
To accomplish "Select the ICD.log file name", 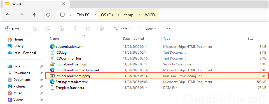I will pyautogui.click(x=61, y=53).
